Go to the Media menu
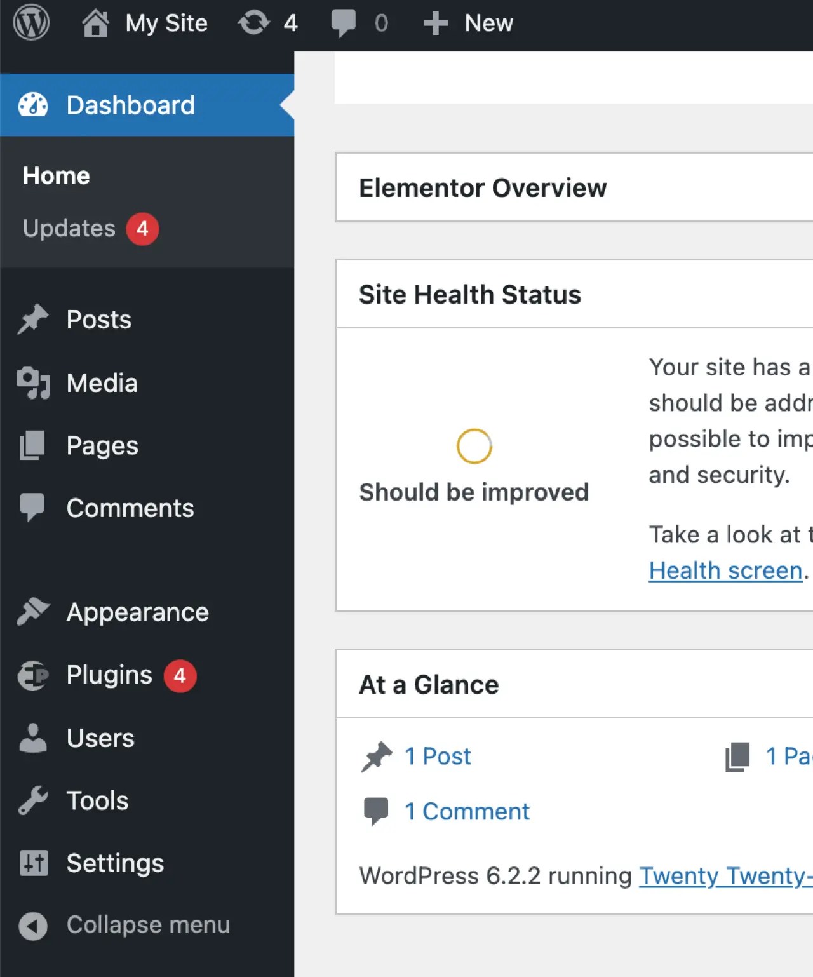Viewport: 813px width, 977px height. [102, 383]
